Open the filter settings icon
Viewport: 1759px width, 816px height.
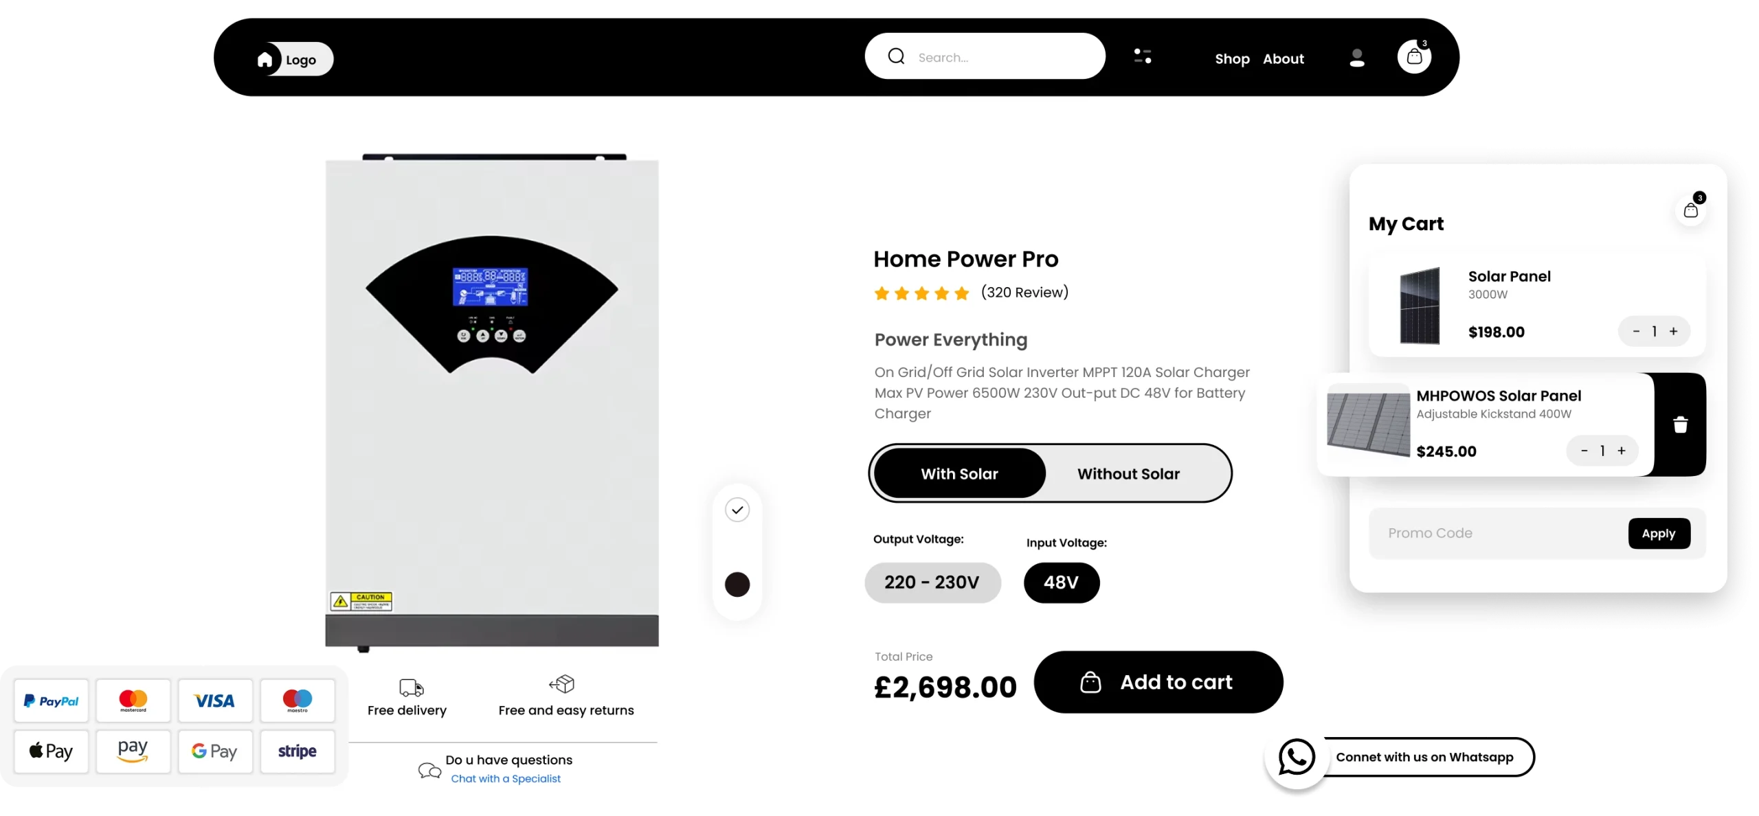(x=1143, y=56)
